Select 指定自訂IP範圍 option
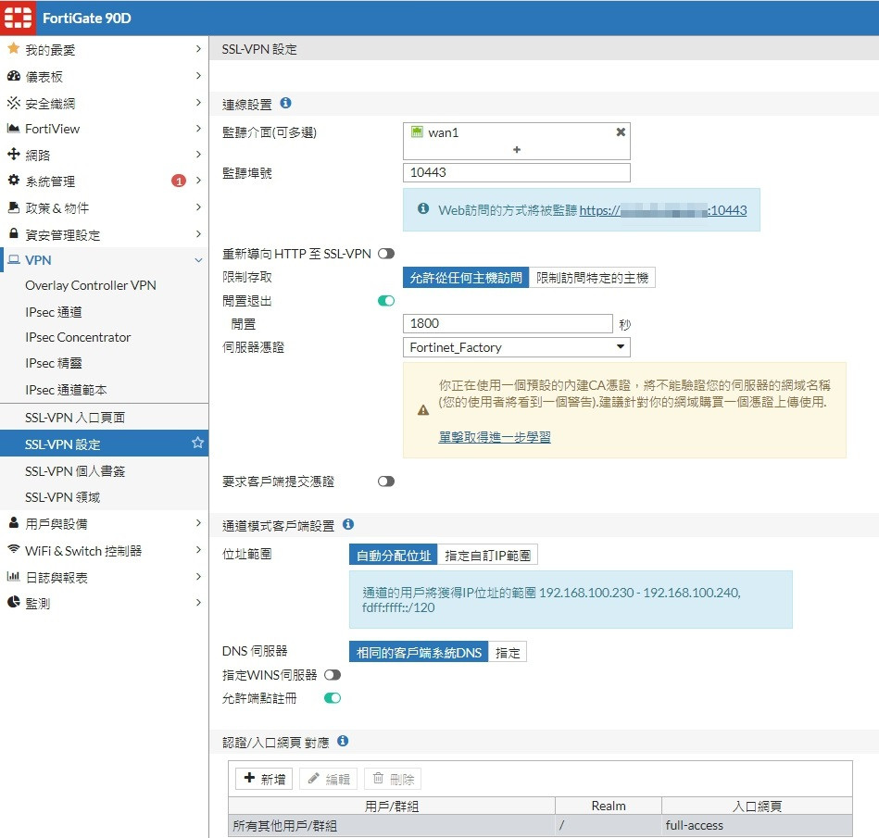The width and height of the screenshot is (879, 838). tap(488, 555)
